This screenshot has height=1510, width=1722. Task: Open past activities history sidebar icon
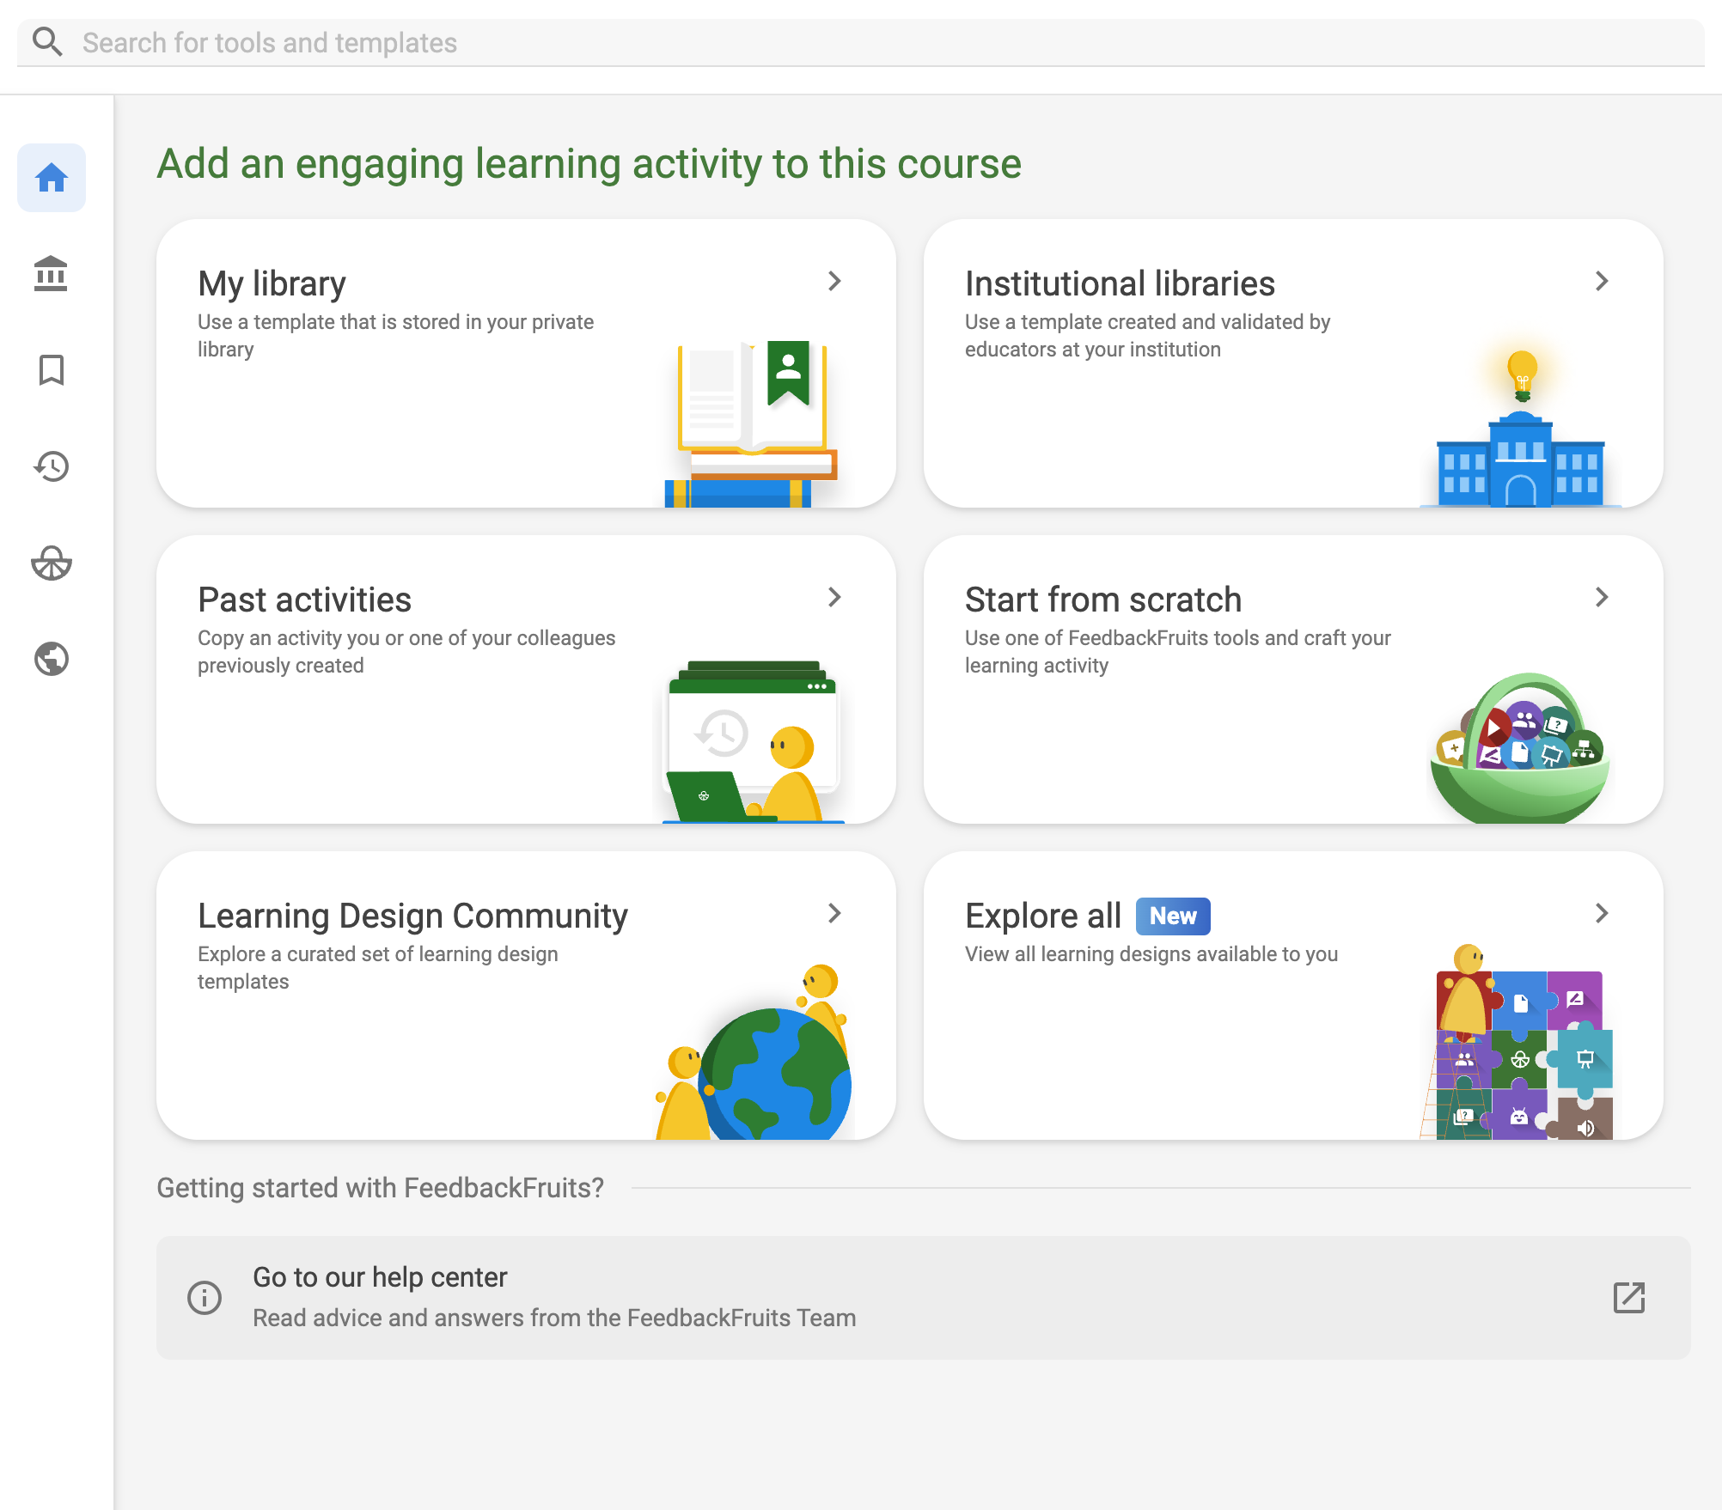tap(52, 466)
